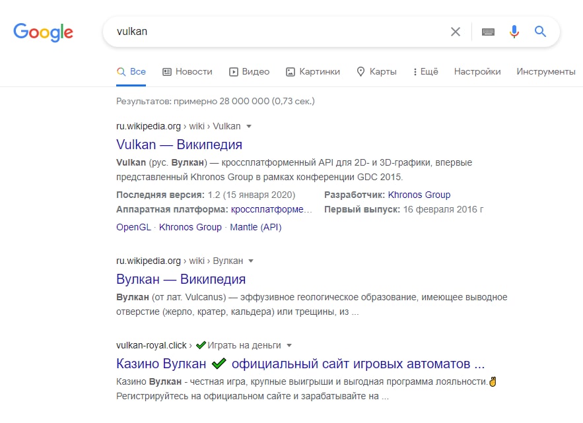
Task: Expand dropdown arrow beside wiki › Vulkan
Action: tap(249, 126)
